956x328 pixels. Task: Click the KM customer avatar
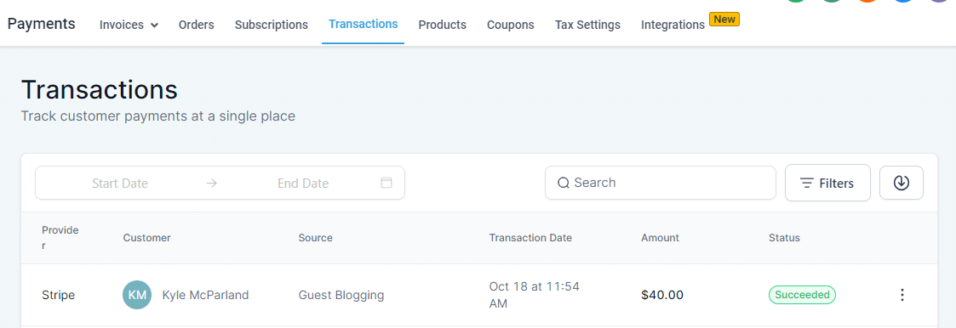coord(137,295)
